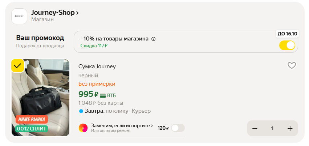
Task: Decrease quantity with minus button
Action: 255,129
